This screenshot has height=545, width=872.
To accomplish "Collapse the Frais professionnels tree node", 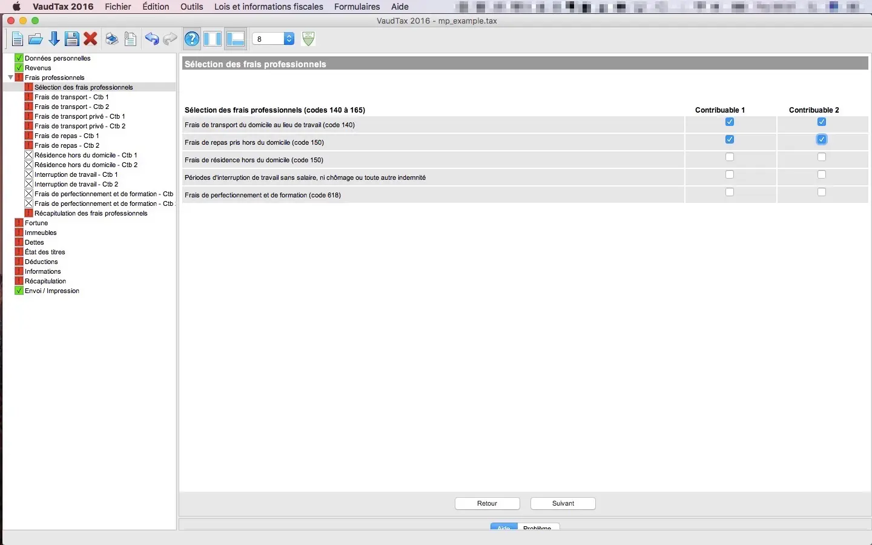I will point(10,78).
